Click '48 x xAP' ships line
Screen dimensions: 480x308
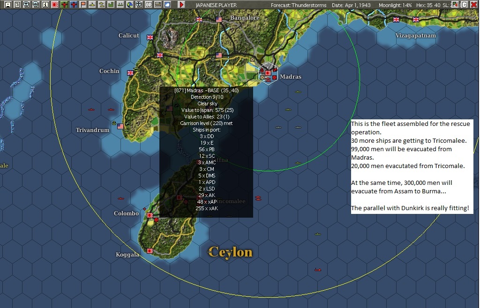[x=207, y=202]
